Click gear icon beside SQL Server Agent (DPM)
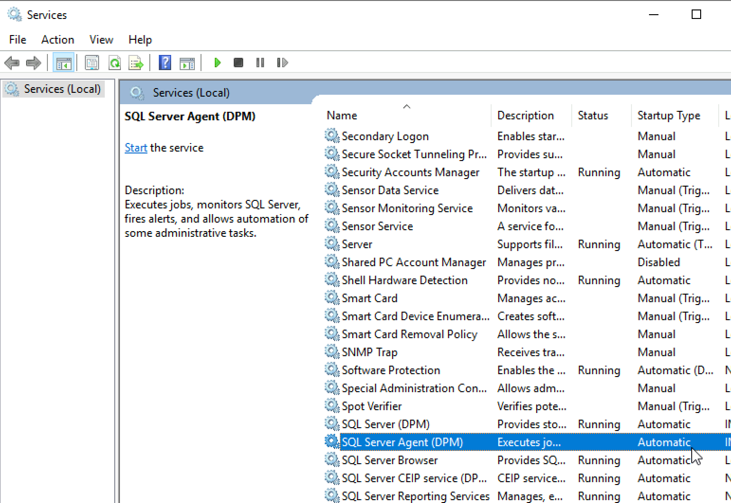731x503 pixels. [x=332, y=442]
